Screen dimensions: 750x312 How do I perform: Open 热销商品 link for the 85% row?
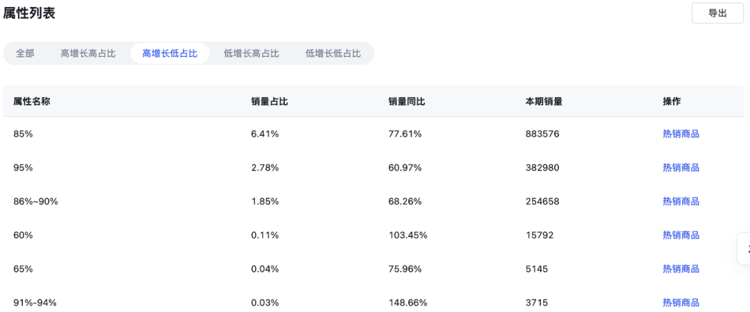(681, 134)
